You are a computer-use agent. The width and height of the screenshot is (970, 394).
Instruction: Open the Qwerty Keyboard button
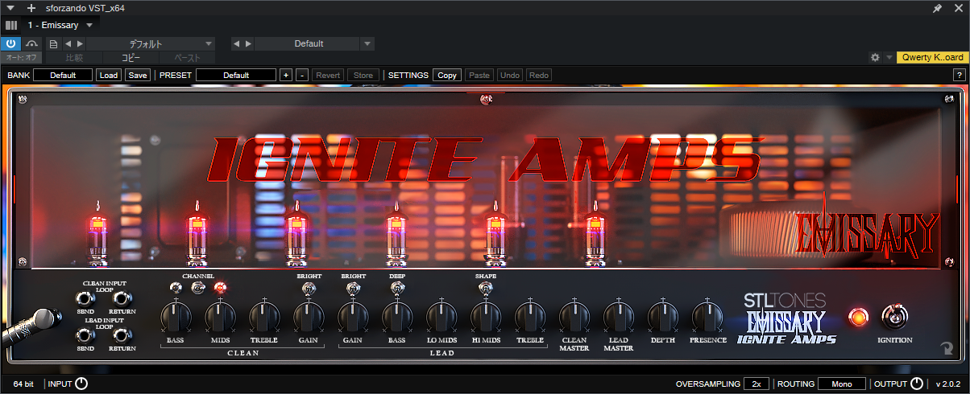click(933, 58)
